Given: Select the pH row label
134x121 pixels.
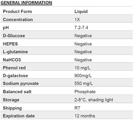Looking at the screenshot, I should tap(6, 28).
